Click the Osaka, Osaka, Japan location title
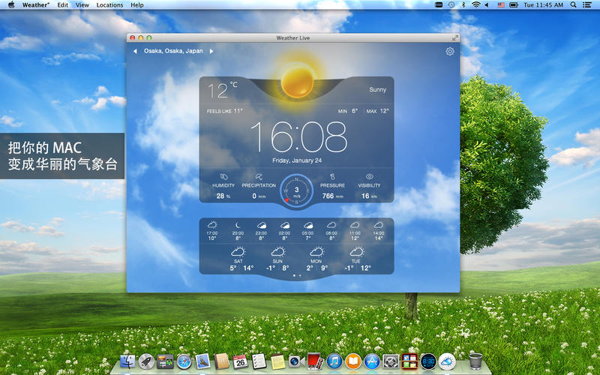 (x=173, y=51)
